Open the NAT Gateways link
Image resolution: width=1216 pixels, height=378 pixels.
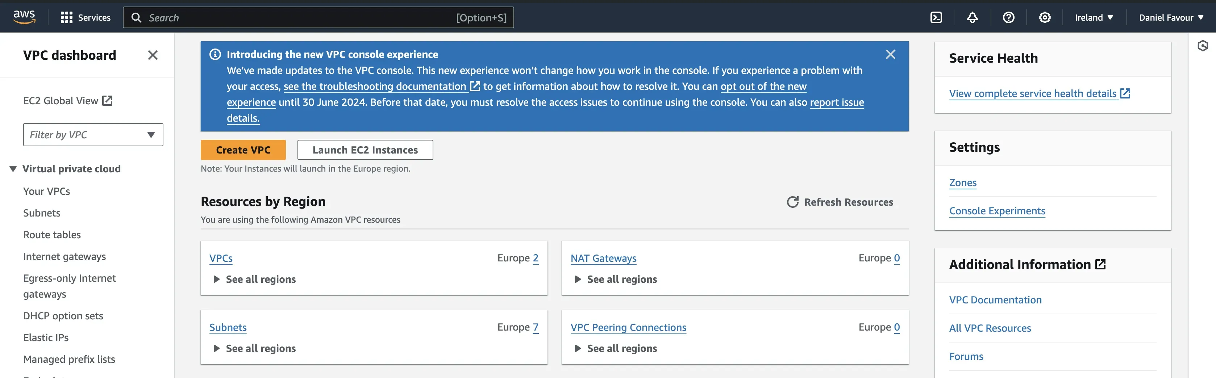point(603,258)
